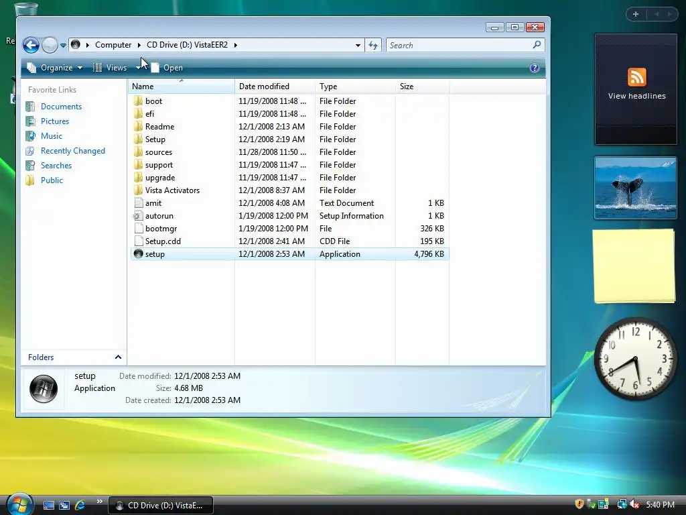Click the Back navigation arrow
The width and height of the screenshot is (686, 515).
(31, 45)
